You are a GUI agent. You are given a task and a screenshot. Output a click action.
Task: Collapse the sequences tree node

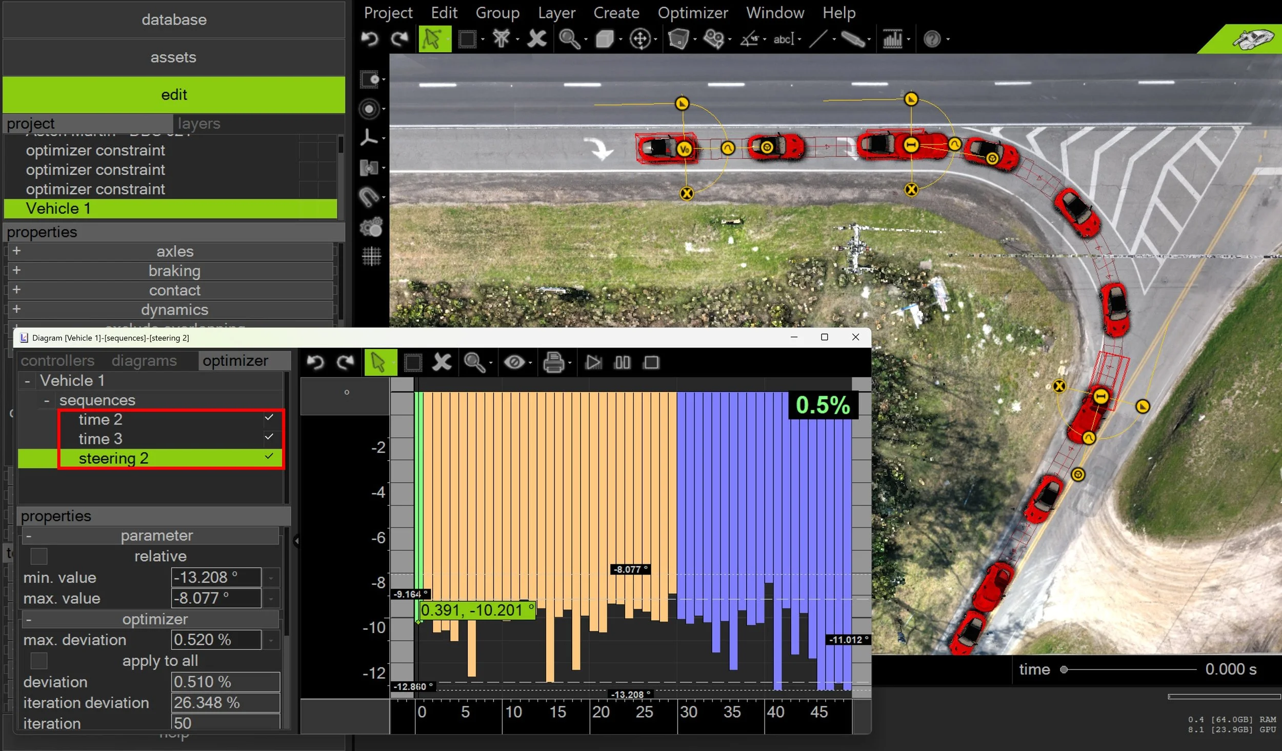click(47, 400)
